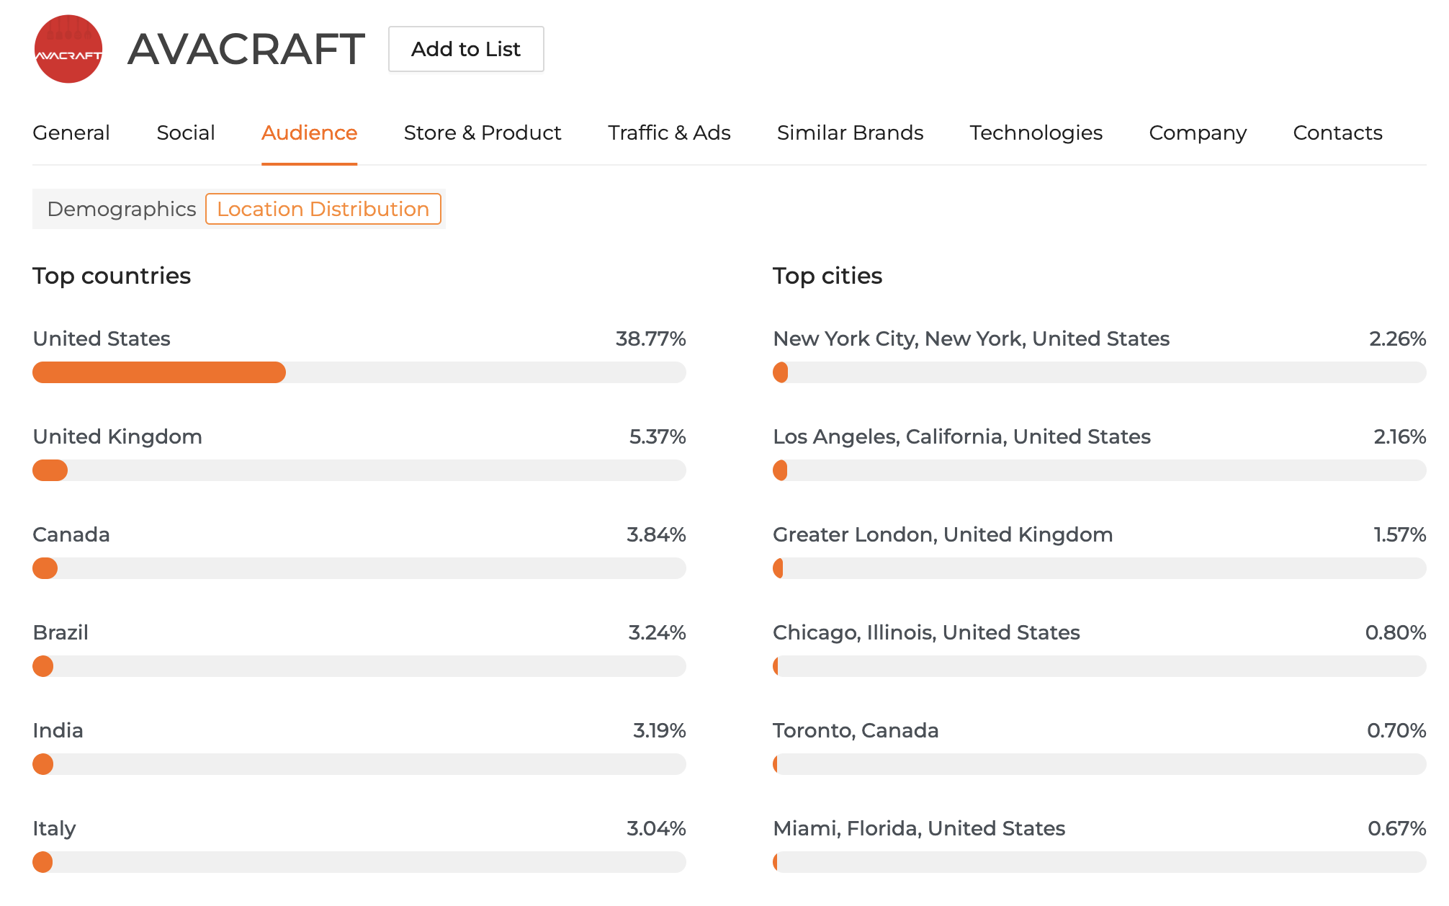Click the AVACRAFT red logo icon

pos(68,49)
